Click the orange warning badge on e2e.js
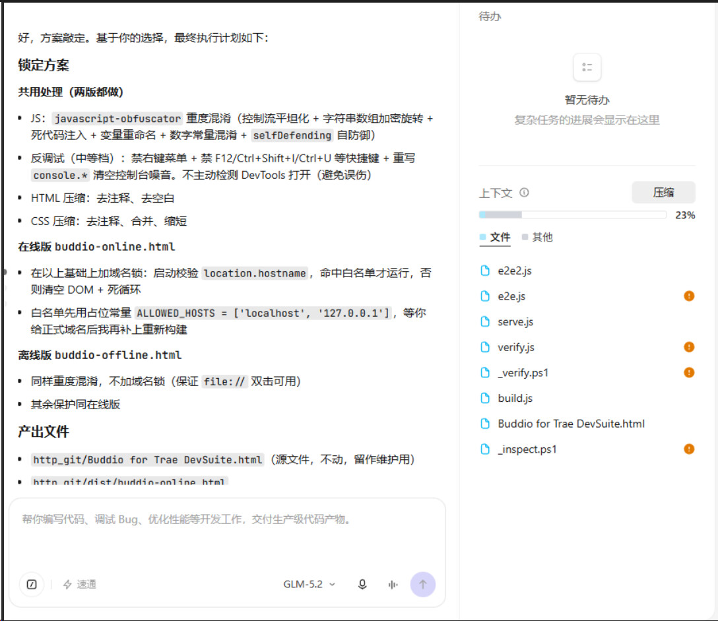The height and width of the screenshot is (621, 718). [689, 296]
